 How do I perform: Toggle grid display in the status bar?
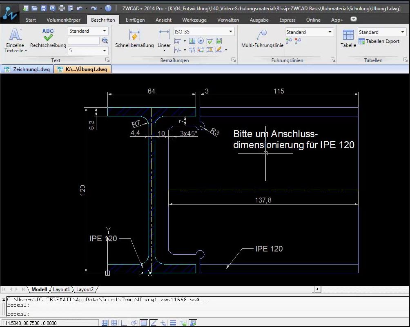tap(114, 323)
